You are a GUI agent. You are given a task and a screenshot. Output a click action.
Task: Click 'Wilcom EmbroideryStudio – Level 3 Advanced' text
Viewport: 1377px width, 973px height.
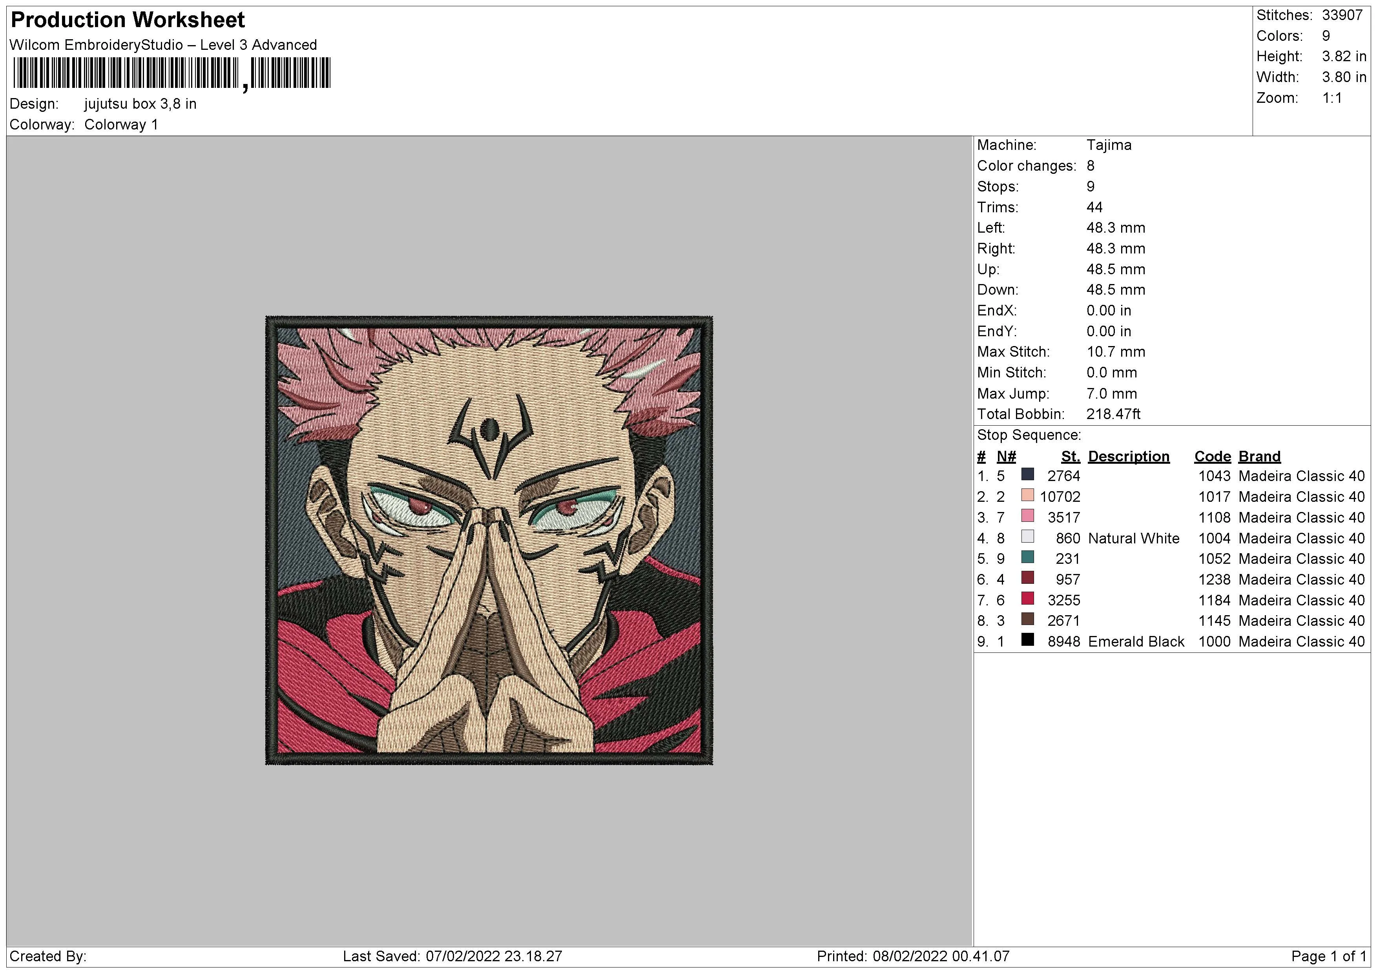[163, 45]
